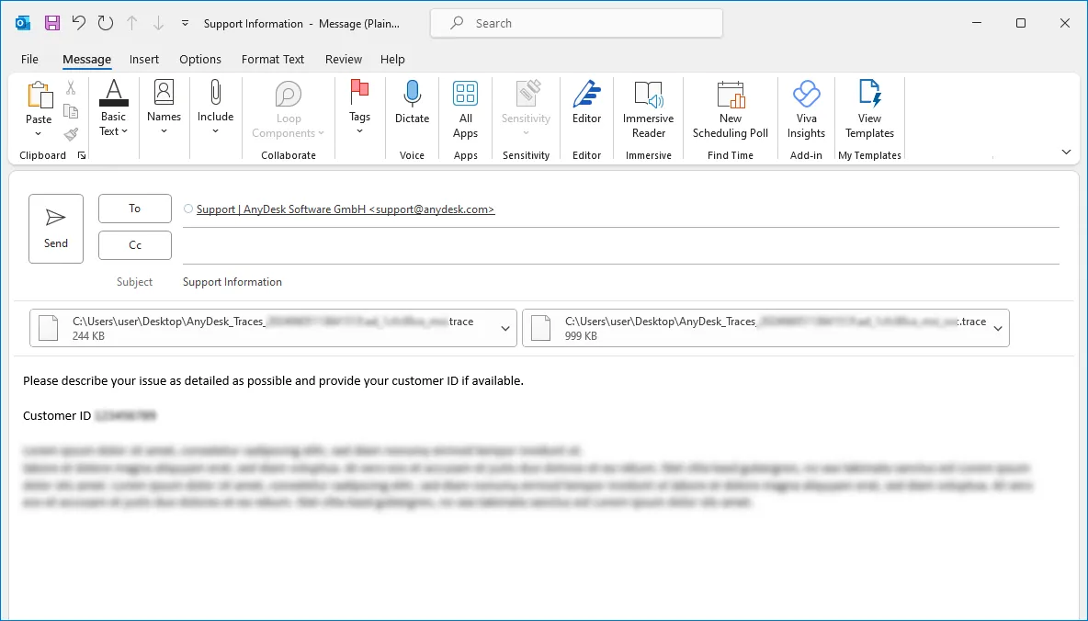
Task: Select the Format Painter brush icon
Action: (x=71, y=134)
